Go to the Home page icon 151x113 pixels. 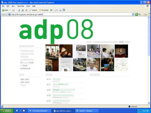[x=26, y=10]
